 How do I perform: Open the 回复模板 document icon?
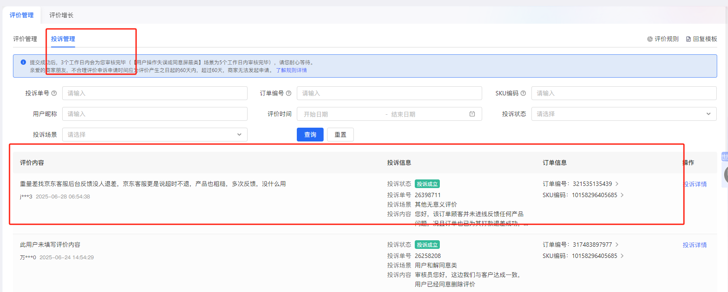pyautogui.click(x=688, y=39)
